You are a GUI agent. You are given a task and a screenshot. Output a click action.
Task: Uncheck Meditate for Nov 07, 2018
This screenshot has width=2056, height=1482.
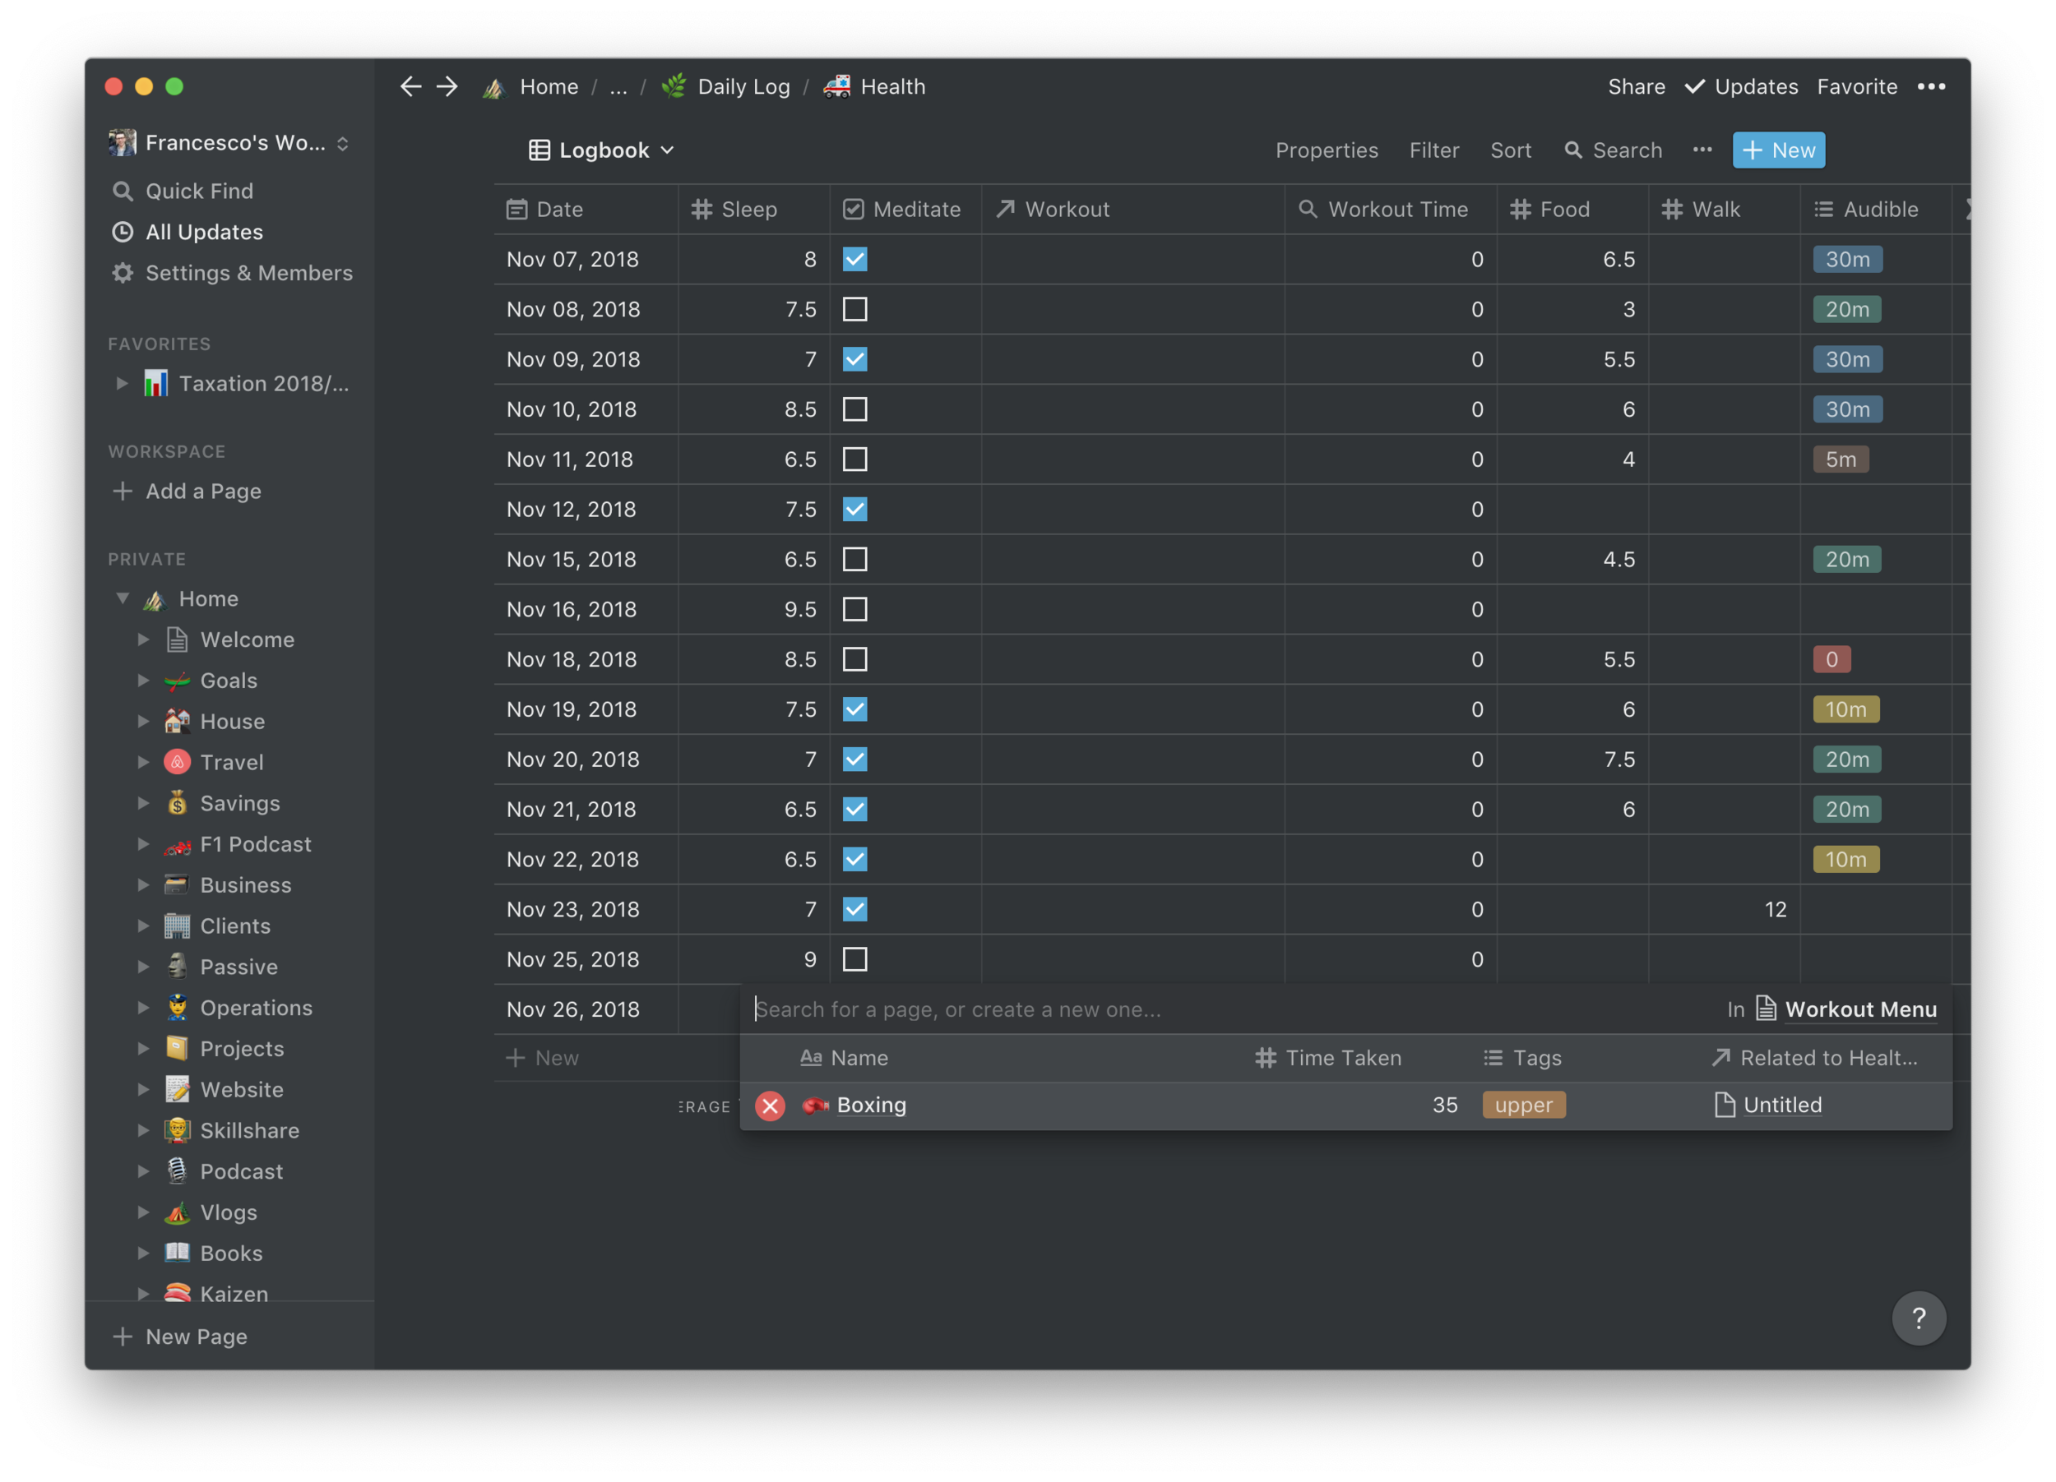point(854,259)
